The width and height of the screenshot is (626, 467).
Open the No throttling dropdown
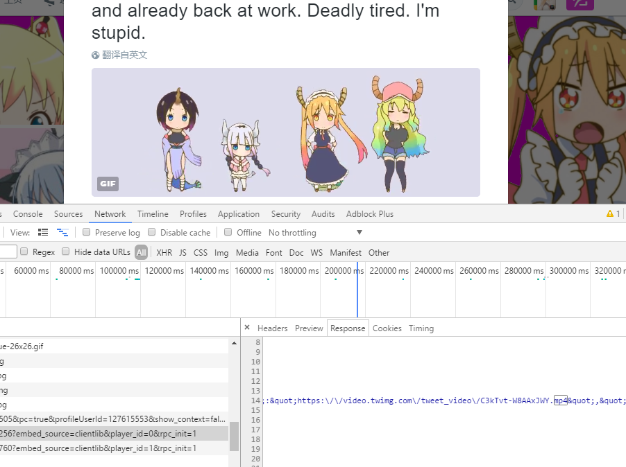(359, 233)
